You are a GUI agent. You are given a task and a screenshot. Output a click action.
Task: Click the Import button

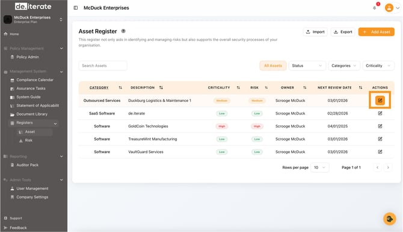(315, 32)
